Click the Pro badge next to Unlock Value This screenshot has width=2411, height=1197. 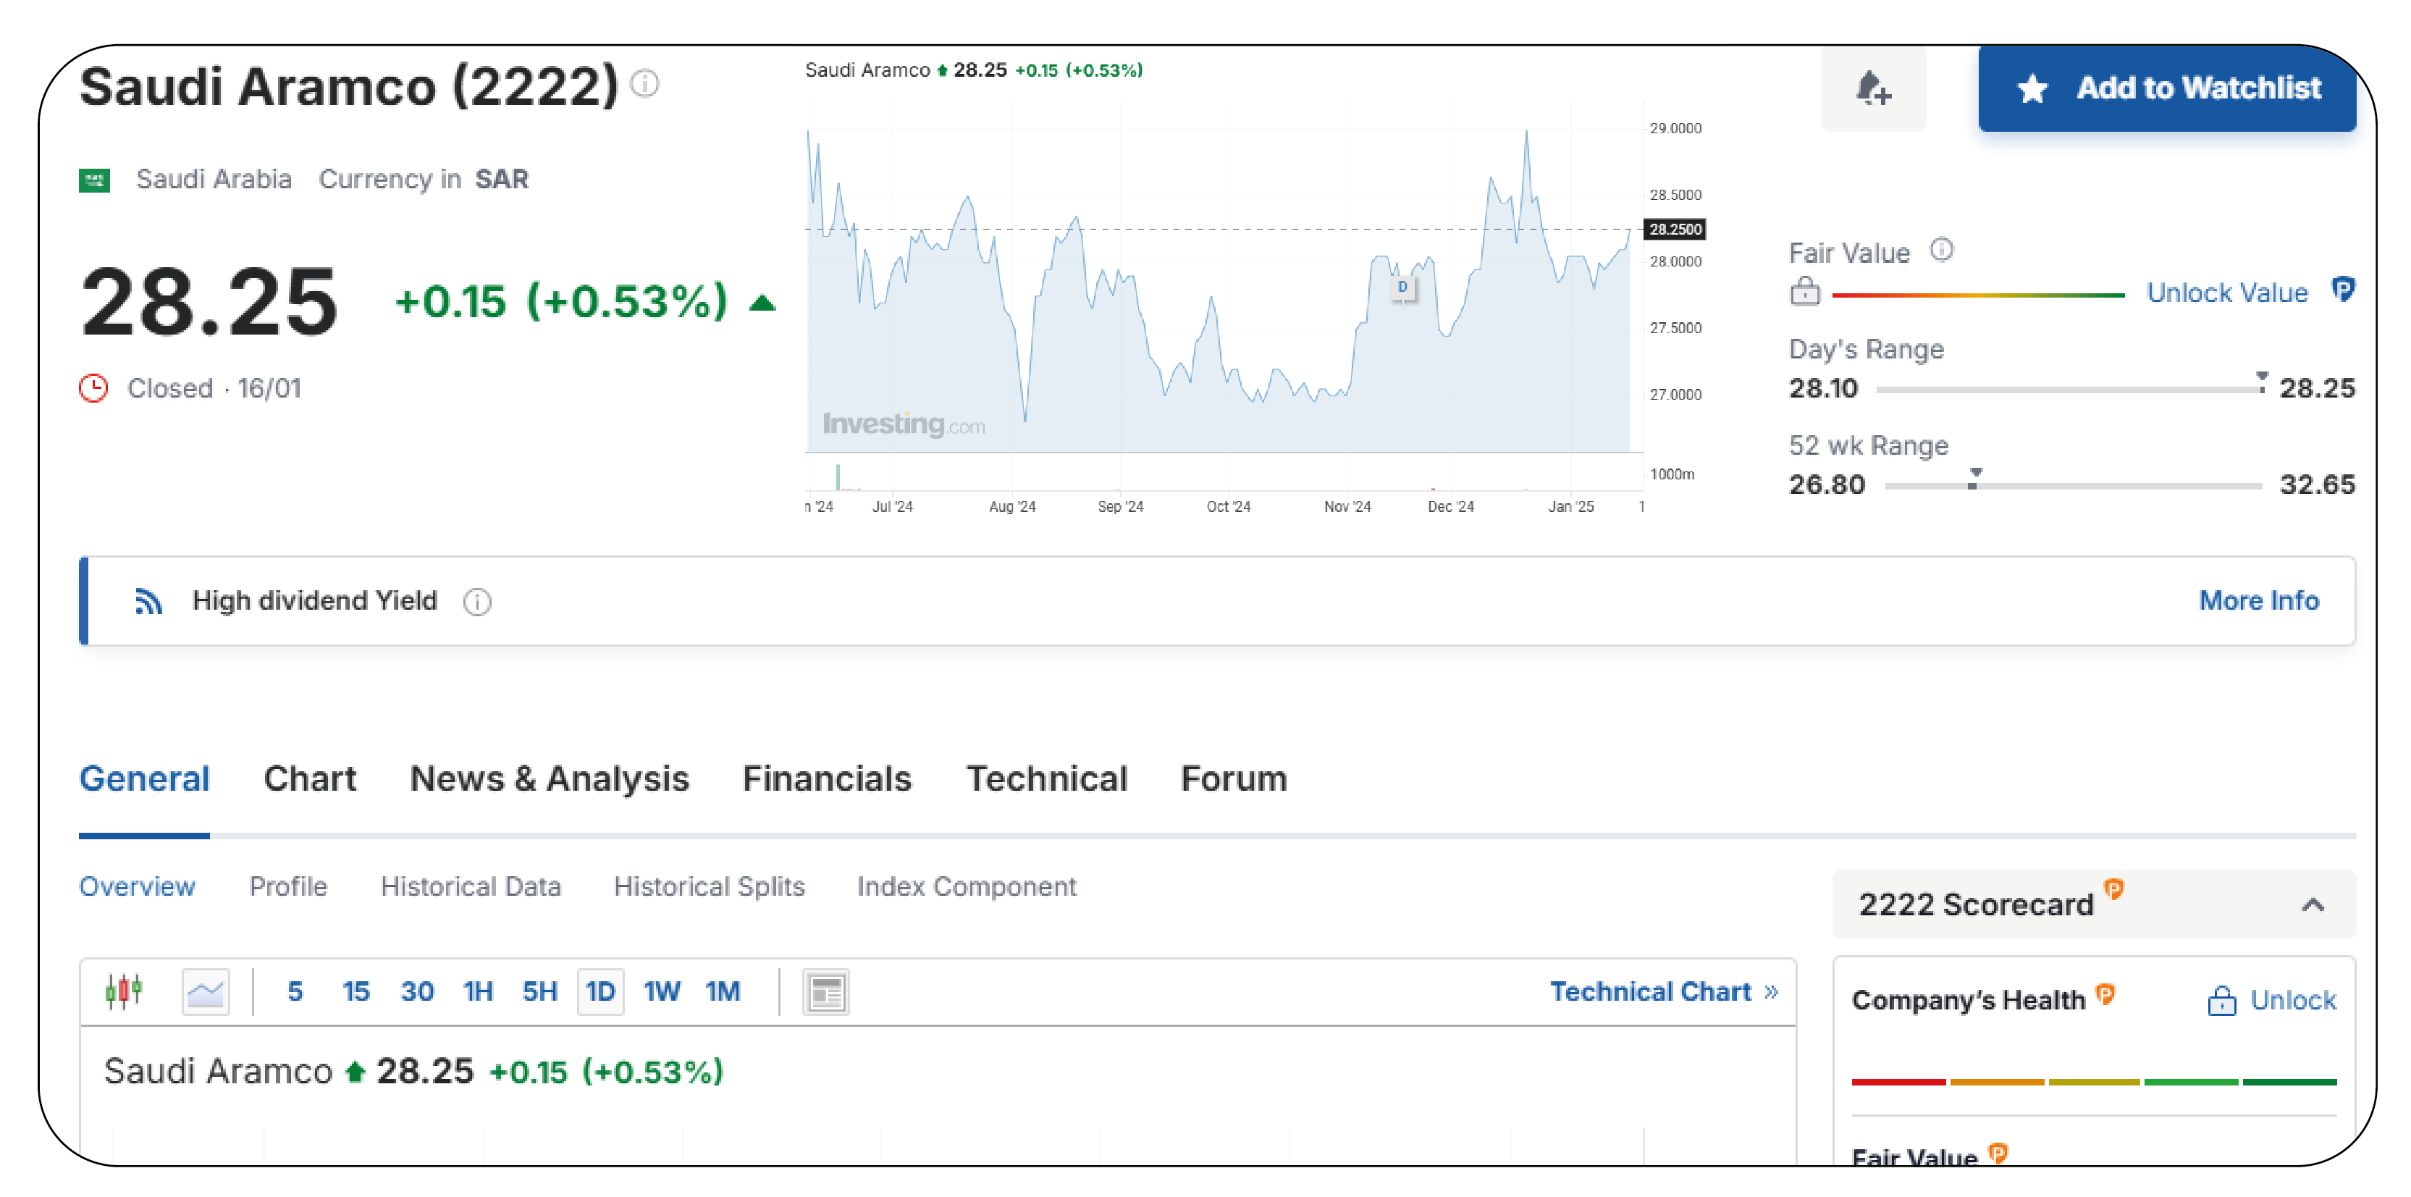pos(2343,289)
